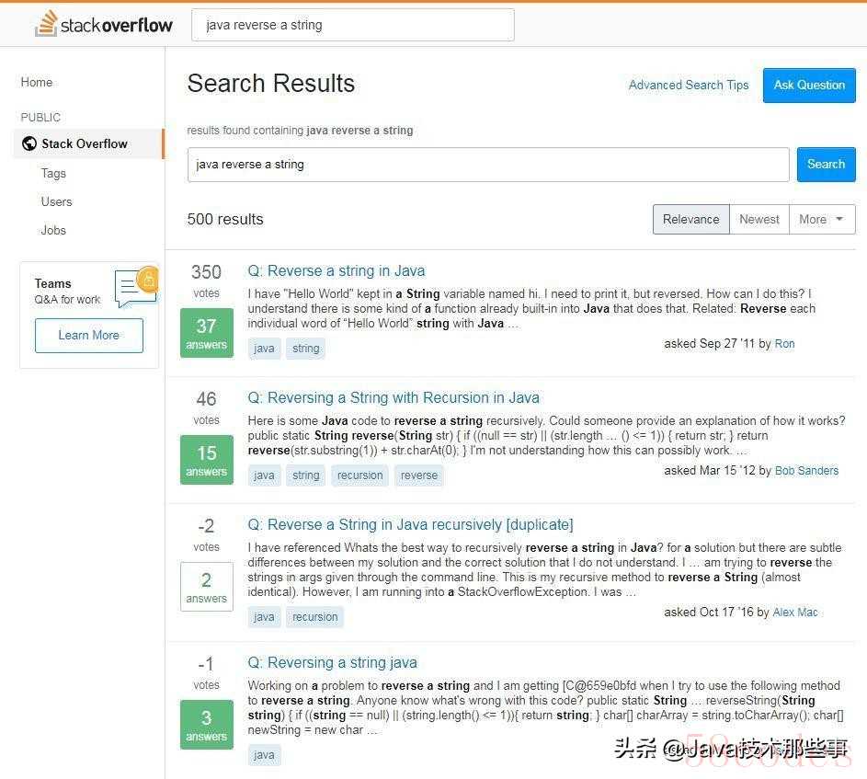This screenshot has height=779, width=867.
Task: Open question 'Reverse a string in Java'
Action: coord(337,271)
